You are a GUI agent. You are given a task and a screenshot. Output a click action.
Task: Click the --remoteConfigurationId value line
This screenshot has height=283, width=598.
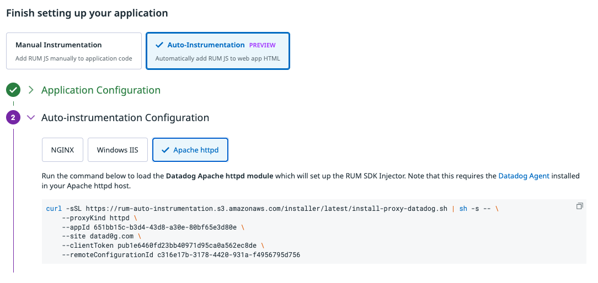[x=181, y=255]
